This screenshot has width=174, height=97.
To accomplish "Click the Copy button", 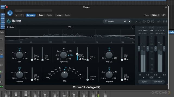I will pos(41,15).
